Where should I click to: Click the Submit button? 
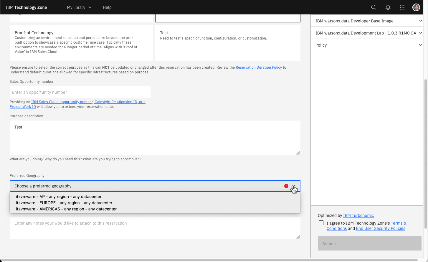click(370, 244)
